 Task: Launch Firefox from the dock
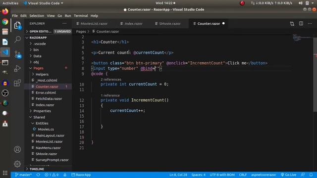(5, 11)
